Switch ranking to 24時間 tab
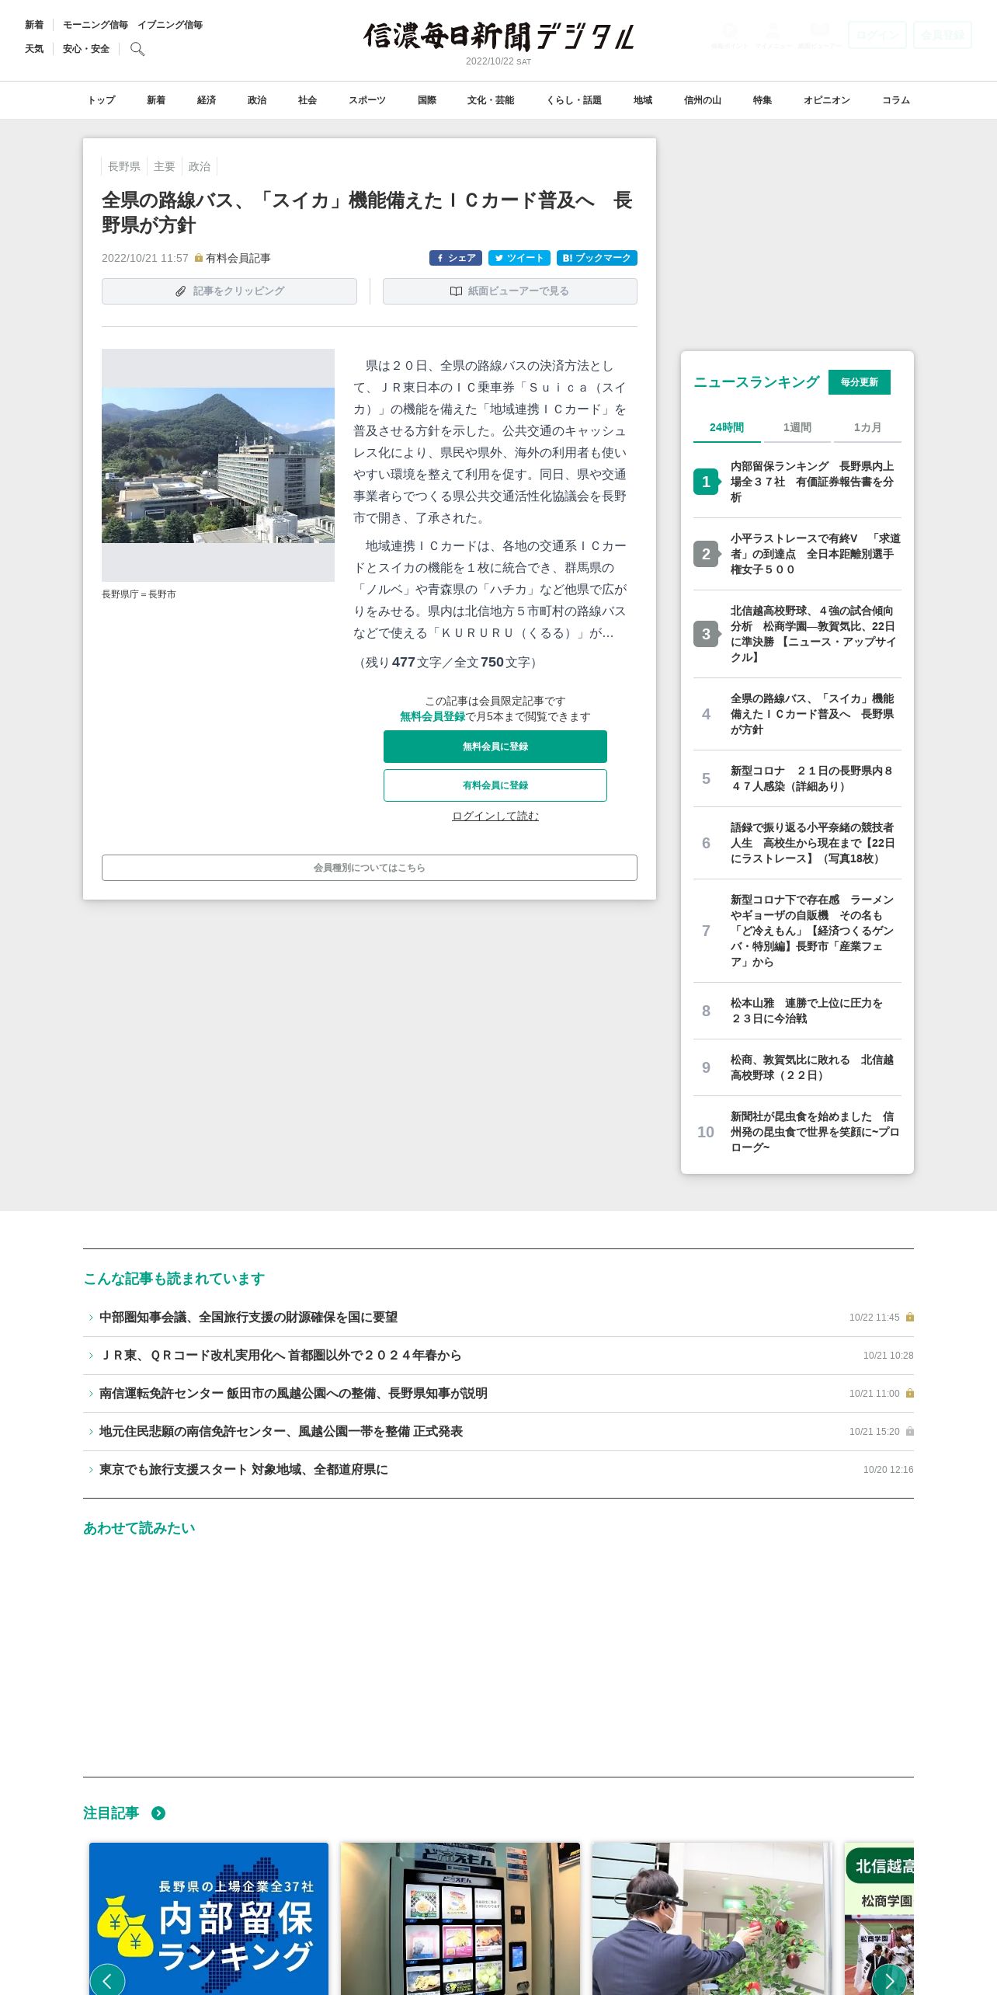The image size is (997, 1995). coord(727,427)
